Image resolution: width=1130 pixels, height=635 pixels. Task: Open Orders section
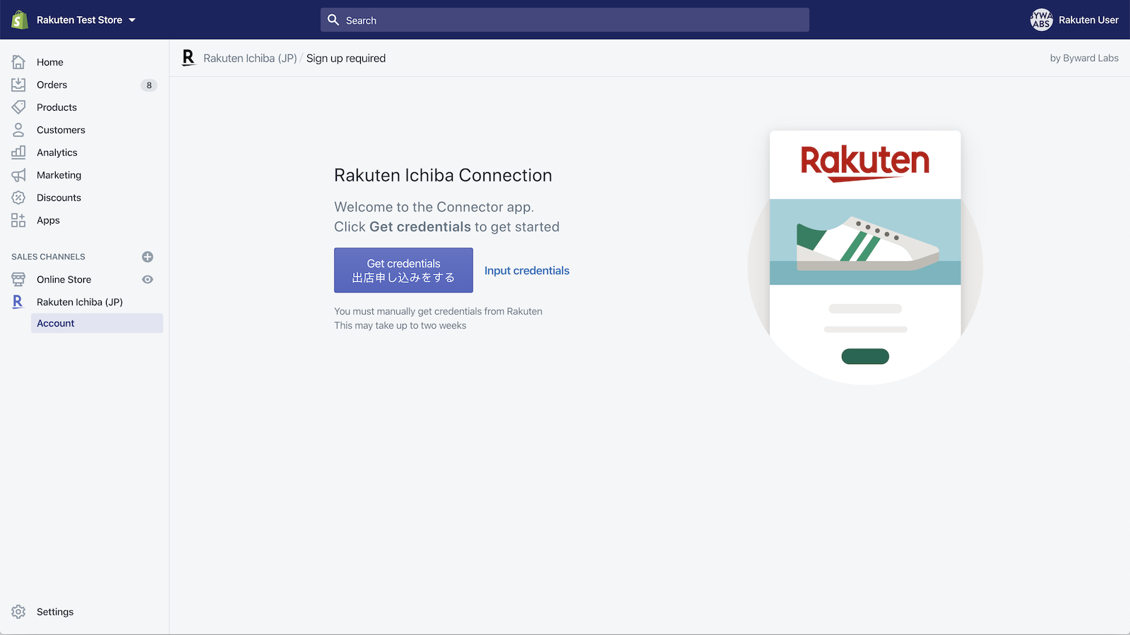pos(52,85)
